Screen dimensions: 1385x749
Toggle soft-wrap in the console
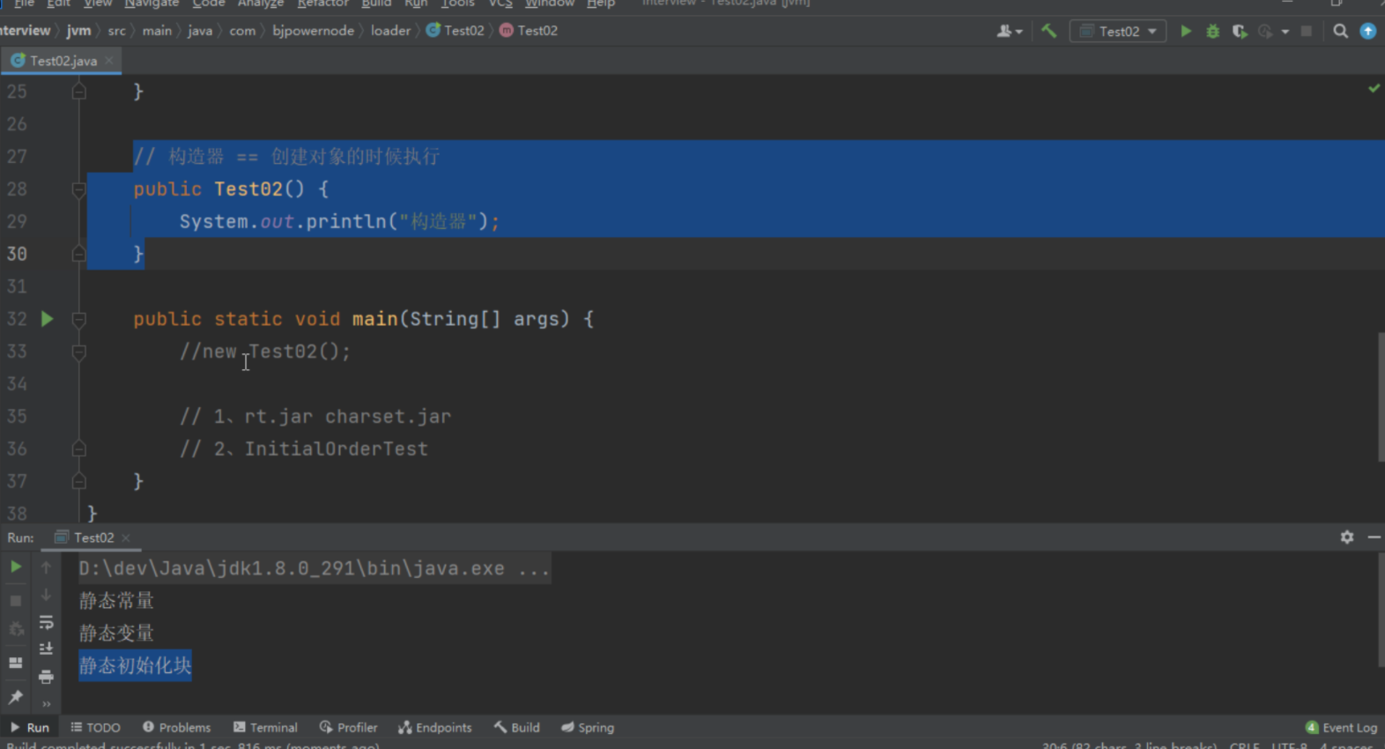[x=46, y=623]
